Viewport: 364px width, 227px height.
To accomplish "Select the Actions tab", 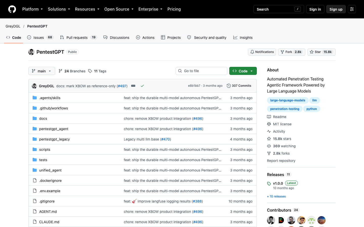I will click(x=145, y=38).
